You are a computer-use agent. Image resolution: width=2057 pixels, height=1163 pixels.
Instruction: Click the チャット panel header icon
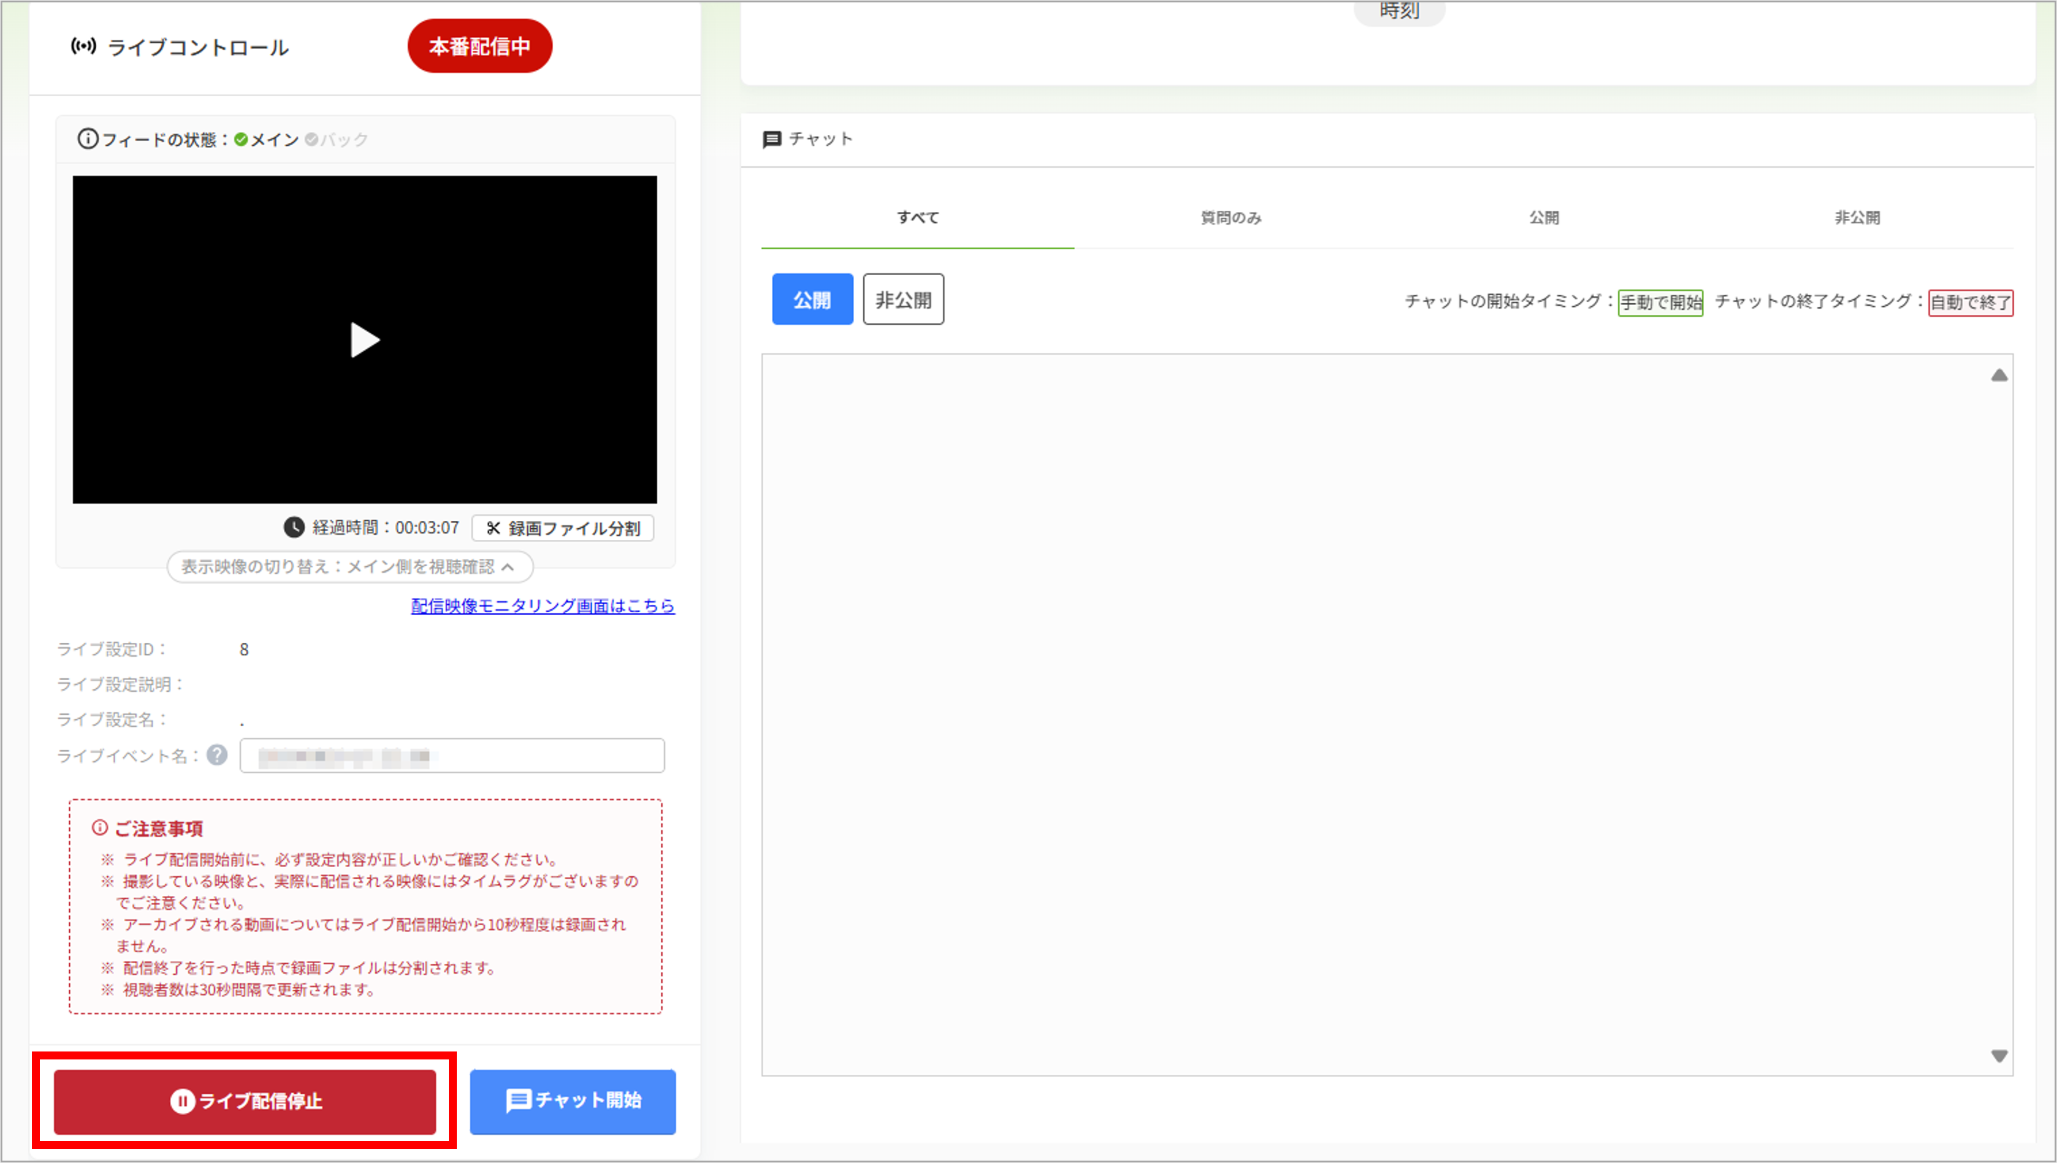[x=771, y=140]
